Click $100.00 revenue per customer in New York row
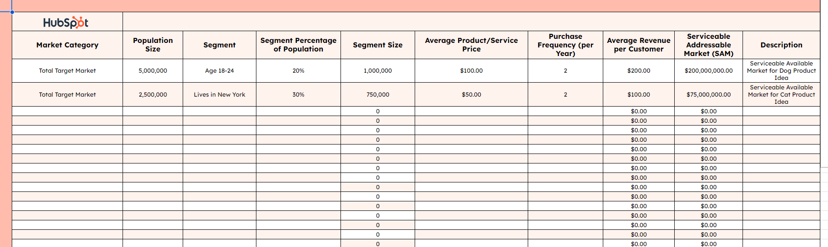The image size is (828, 247). pyautogui.click(x=639, y=95)
